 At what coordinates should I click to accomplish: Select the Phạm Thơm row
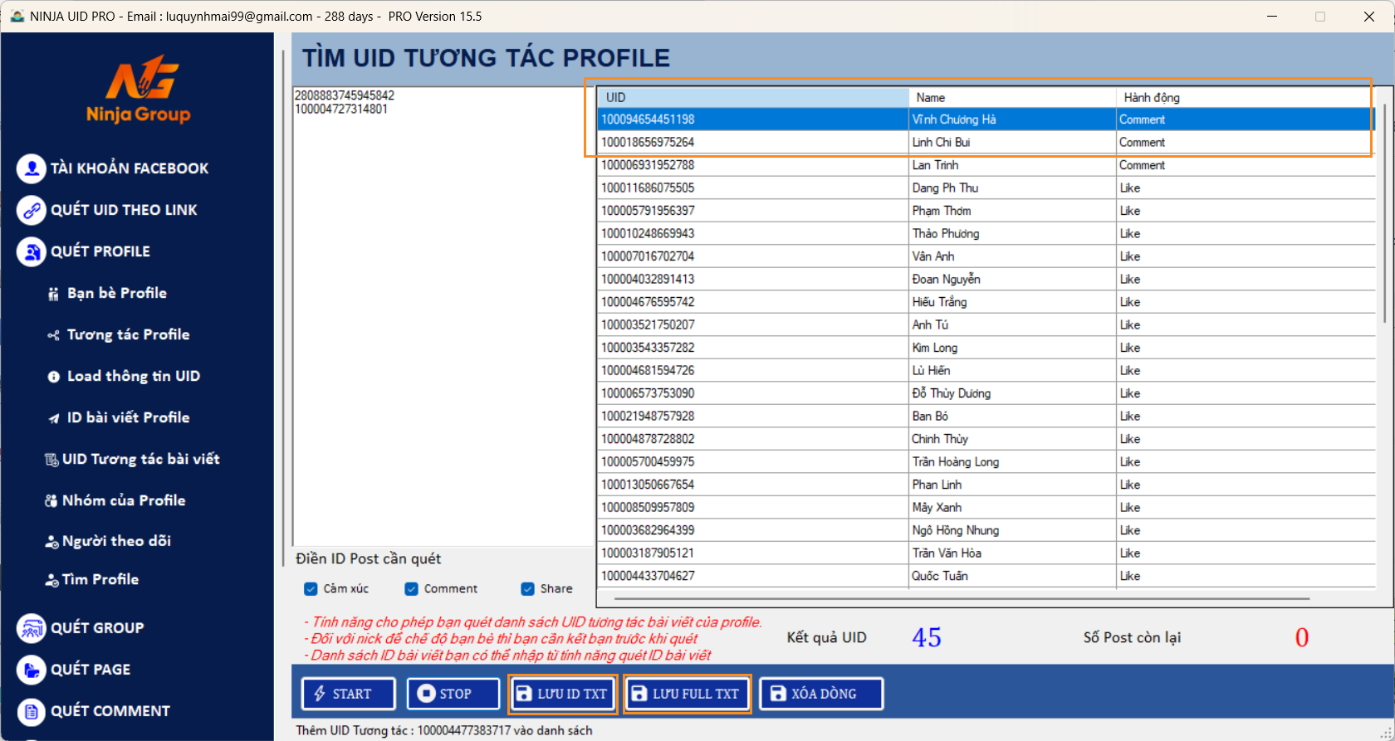986,211
